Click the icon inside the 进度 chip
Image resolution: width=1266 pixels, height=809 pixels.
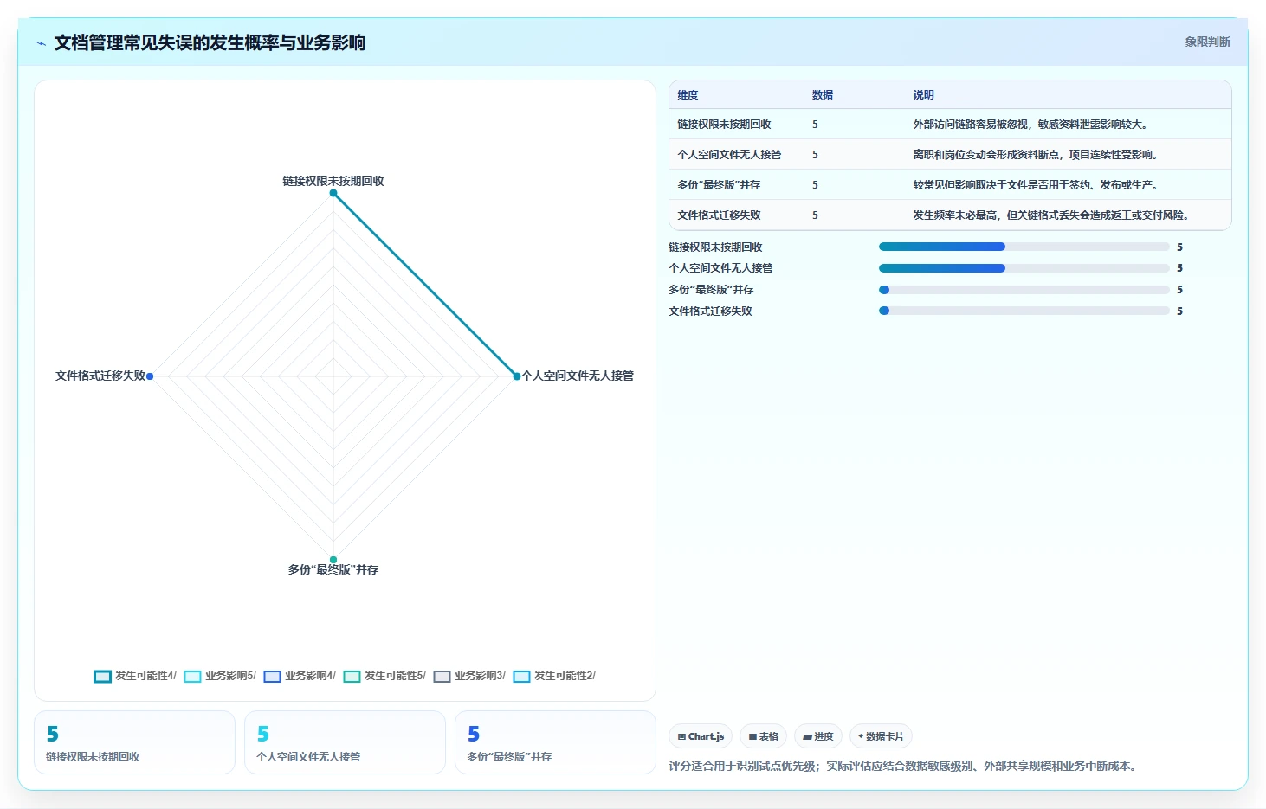click(807, 737)
